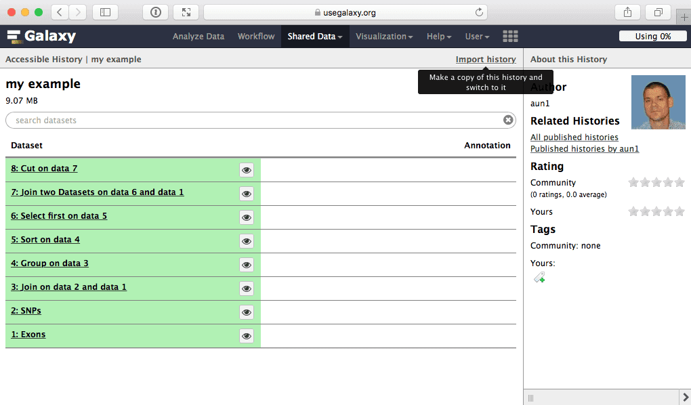The height and width of the screenshot is (405, 691).
Task: Open the Shared Data dropdown
Action: coord(315,37)
